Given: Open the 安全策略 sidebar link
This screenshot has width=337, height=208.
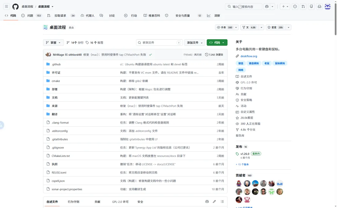Looking at the screenshot, I should coord(246,100).
